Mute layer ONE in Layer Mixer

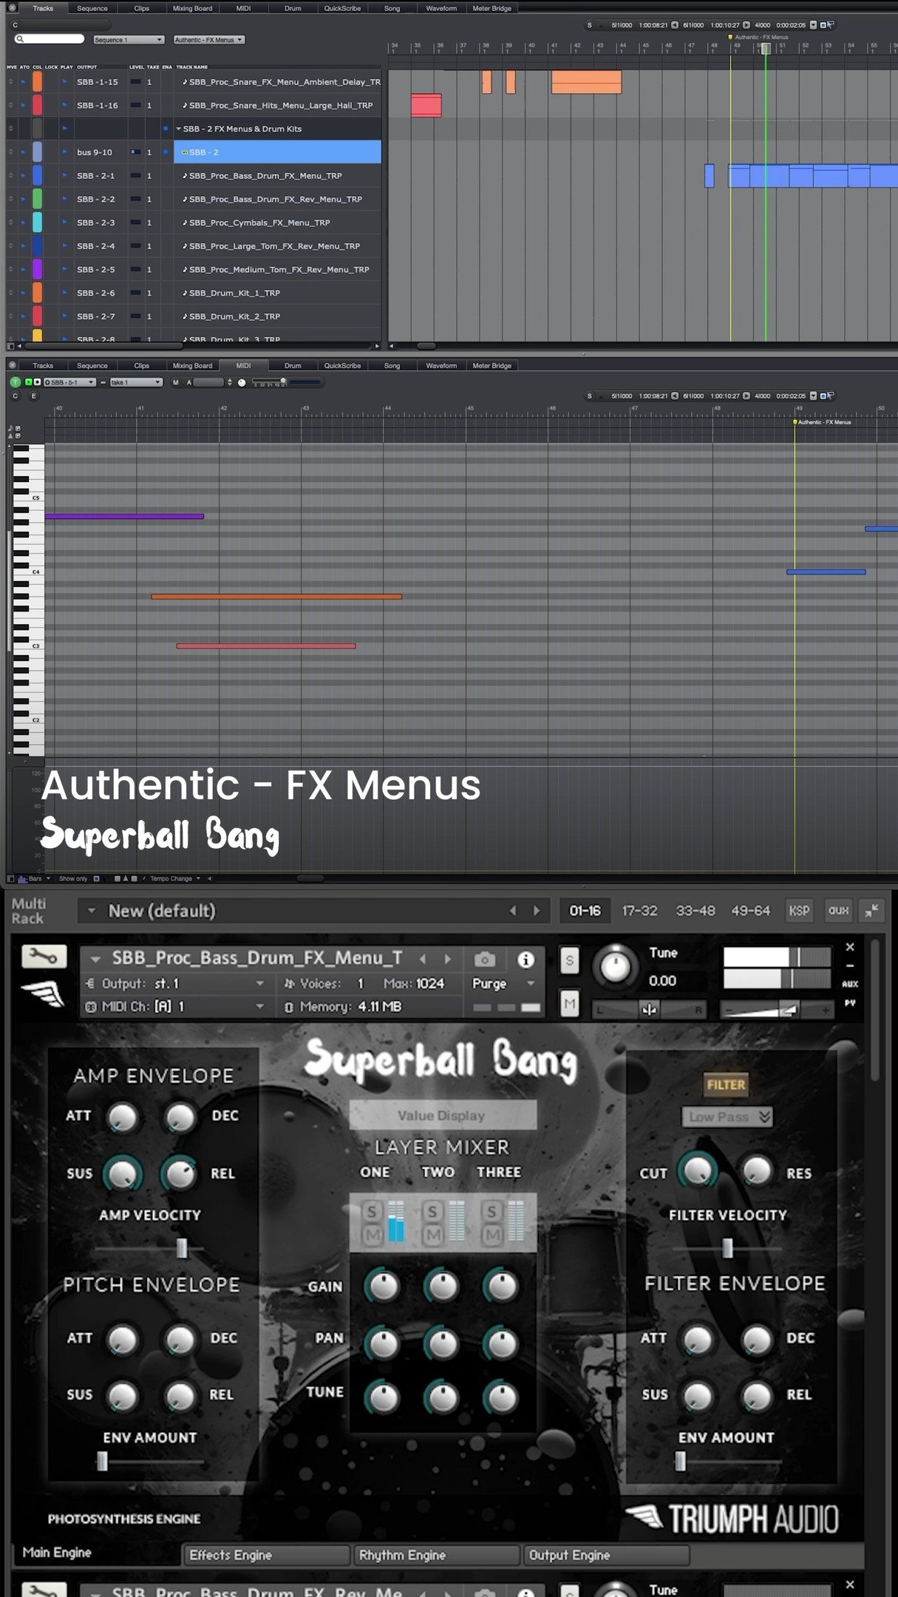[x=372, y=1234]
